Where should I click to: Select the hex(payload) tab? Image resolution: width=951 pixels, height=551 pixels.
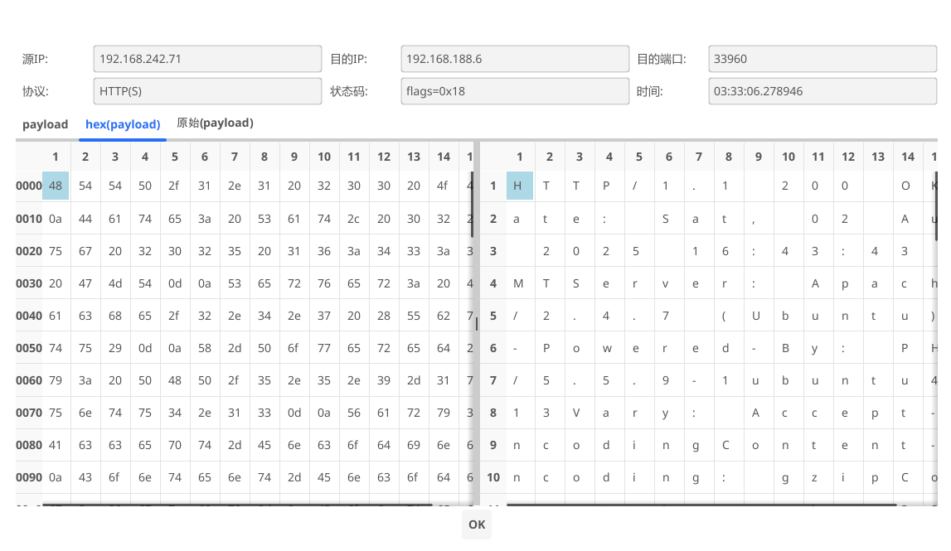(x=123, y=124)
